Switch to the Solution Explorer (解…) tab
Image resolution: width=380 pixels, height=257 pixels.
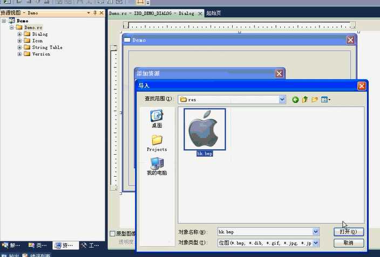[x=11, y=245]
